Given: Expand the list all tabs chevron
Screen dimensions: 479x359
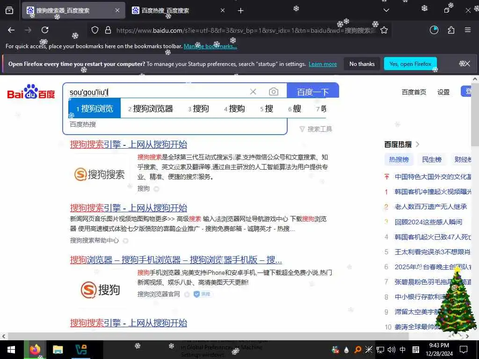Looking at the screenshot, I should (x=386, y=10).
